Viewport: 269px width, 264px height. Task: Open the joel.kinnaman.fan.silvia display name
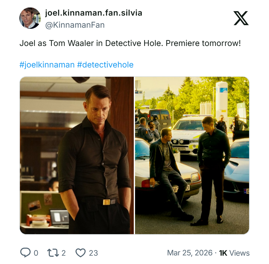[94, 13]
